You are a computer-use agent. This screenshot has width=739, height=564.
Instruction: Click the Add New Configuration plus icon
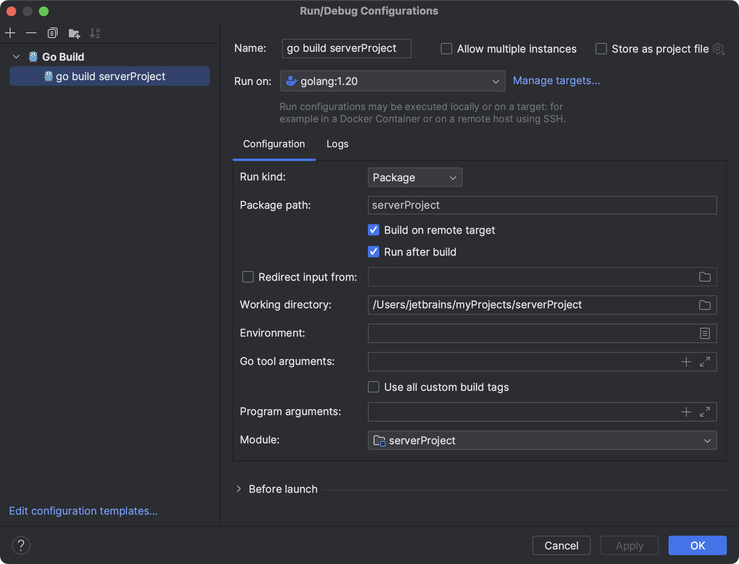[x=10, y=33]
